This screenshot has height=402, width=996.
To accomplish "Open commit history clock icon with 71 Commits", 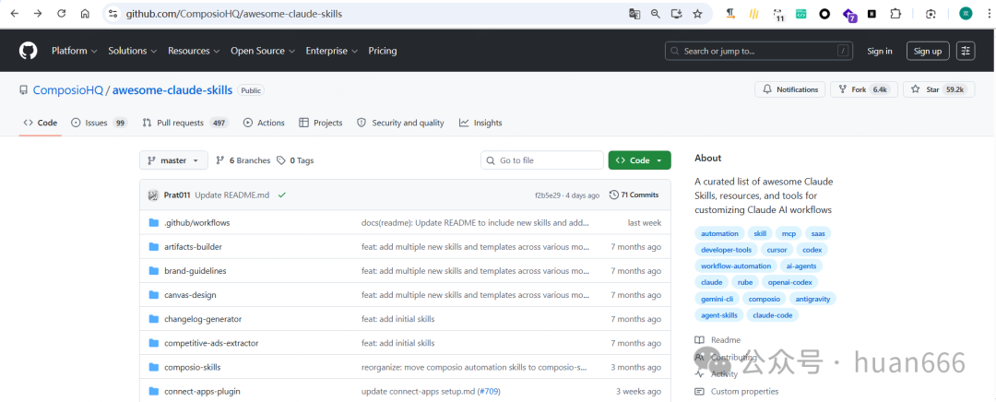I will click(634, 195).
